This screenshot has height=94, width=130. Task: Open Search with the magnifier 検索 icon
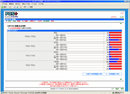[30, 7]
